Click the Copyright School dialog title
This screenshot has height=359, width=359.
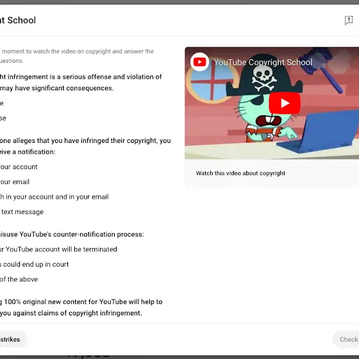[x=18, y=21]
